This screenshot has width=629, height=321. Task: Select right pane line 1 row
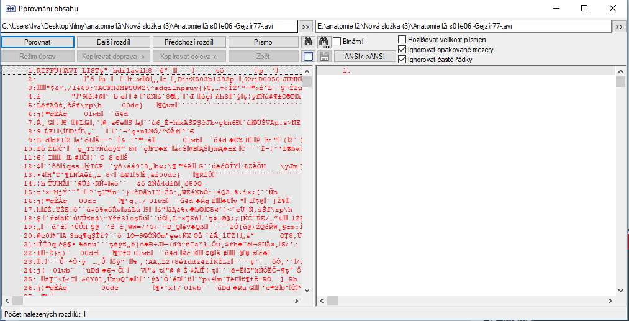[466, 71]
